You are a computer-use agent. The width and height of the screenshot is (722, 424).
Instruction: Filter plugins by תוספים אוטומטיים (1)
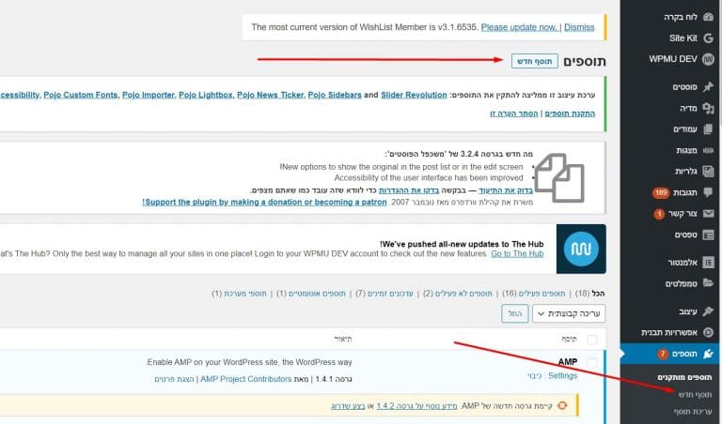tap(311, 293)
